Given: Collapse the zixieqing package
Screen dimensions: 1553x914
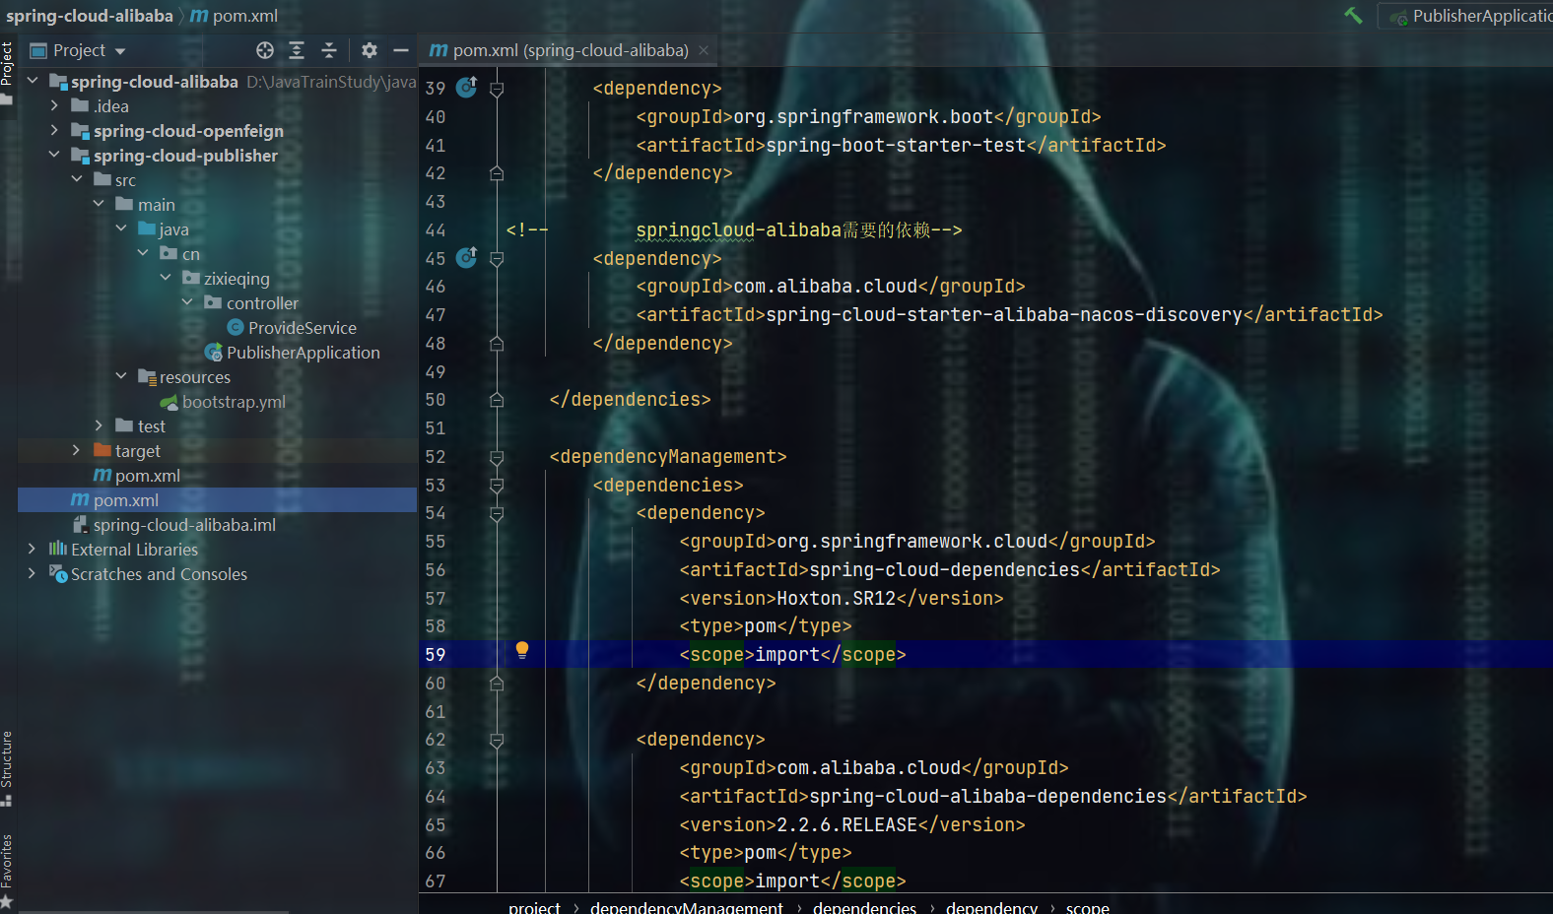Looking at the screenshot, I should click(x=166, y=278).
